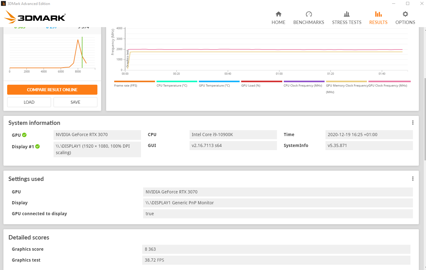Toggle GPU Temperature legend series
Image resolution: width=426 pixels, height=270 pixels.
click(214, 85)
